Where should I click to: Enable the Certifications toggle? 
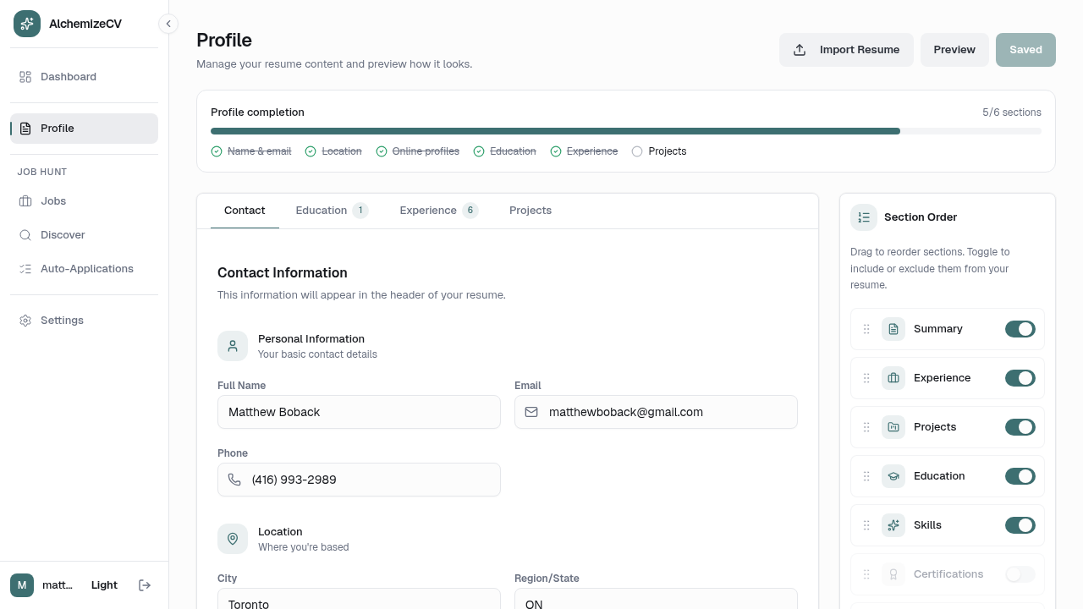pyautogui.click(x=1020, y=574)
